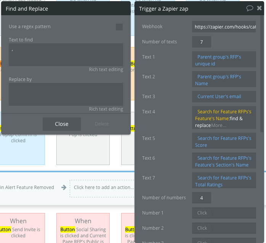Viewport: 266px width, 243px height.
Task: Click the comment bubble icon in Zapier panel
Action: 250,8
